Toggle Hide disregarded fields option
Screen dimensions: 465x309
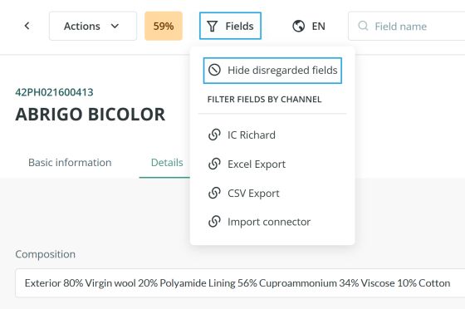tap(272, 71)
